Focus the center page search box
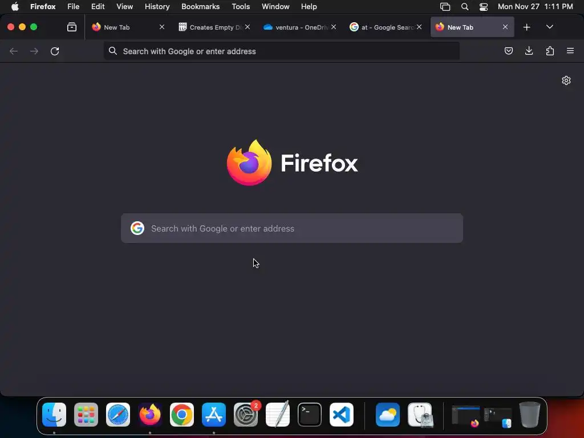The height and width of the screenshot is (438, 584). (x=292, y=228)
